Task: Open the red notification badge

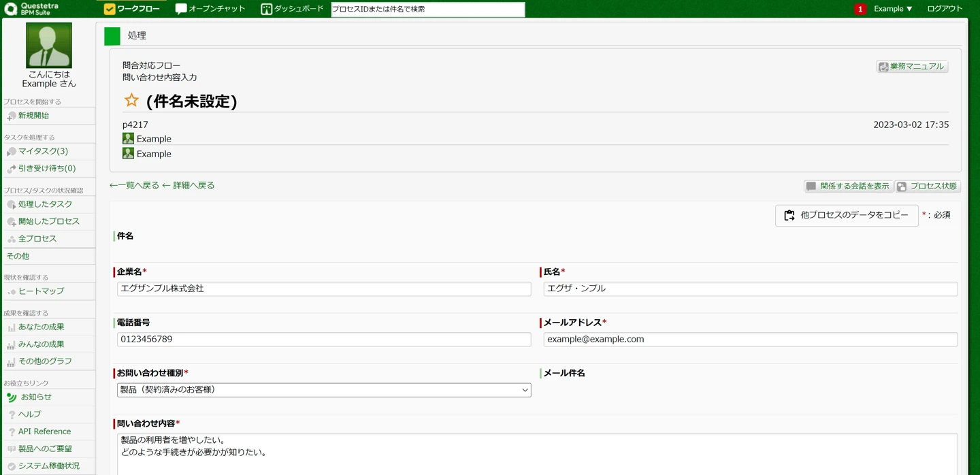Action: tap(860, 9)
